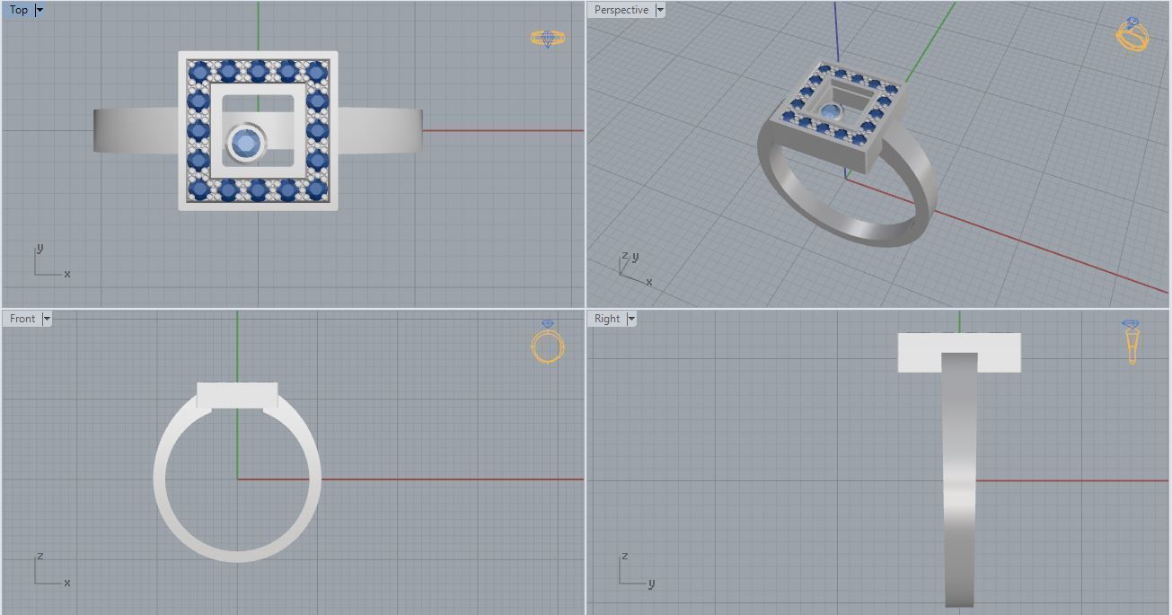Click the Right viewport title label
The height and width of the screenshot is (615, 1172).
(606, 319)
